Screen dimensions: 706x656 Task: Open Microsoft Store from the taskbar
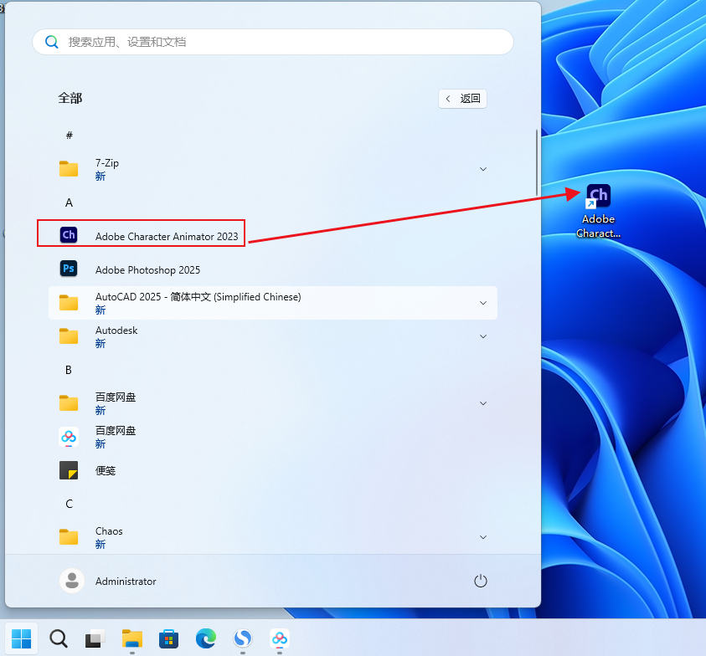point(169,639)
